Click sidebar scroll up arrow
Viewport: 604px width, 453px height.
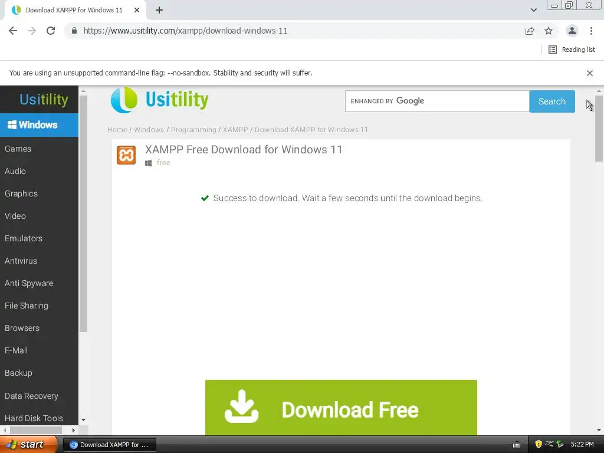(x=83, y=91)
